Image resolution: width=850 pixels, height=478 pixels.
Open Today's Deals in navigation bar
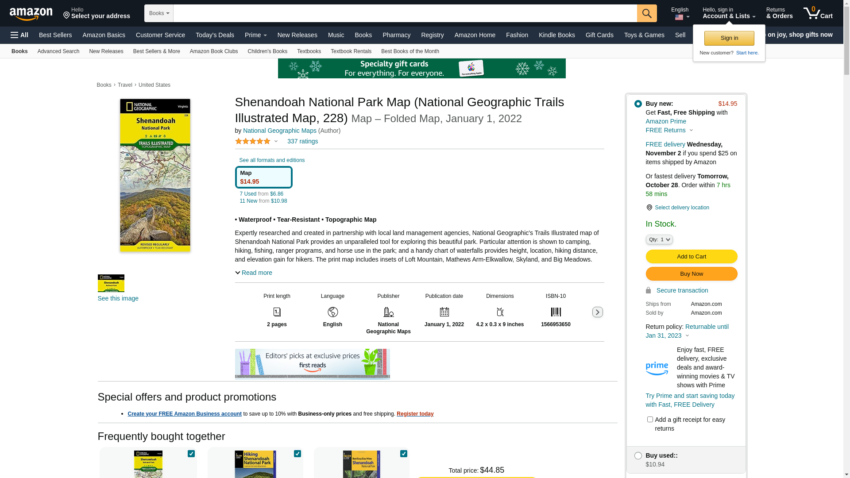[x=215, y=35]
